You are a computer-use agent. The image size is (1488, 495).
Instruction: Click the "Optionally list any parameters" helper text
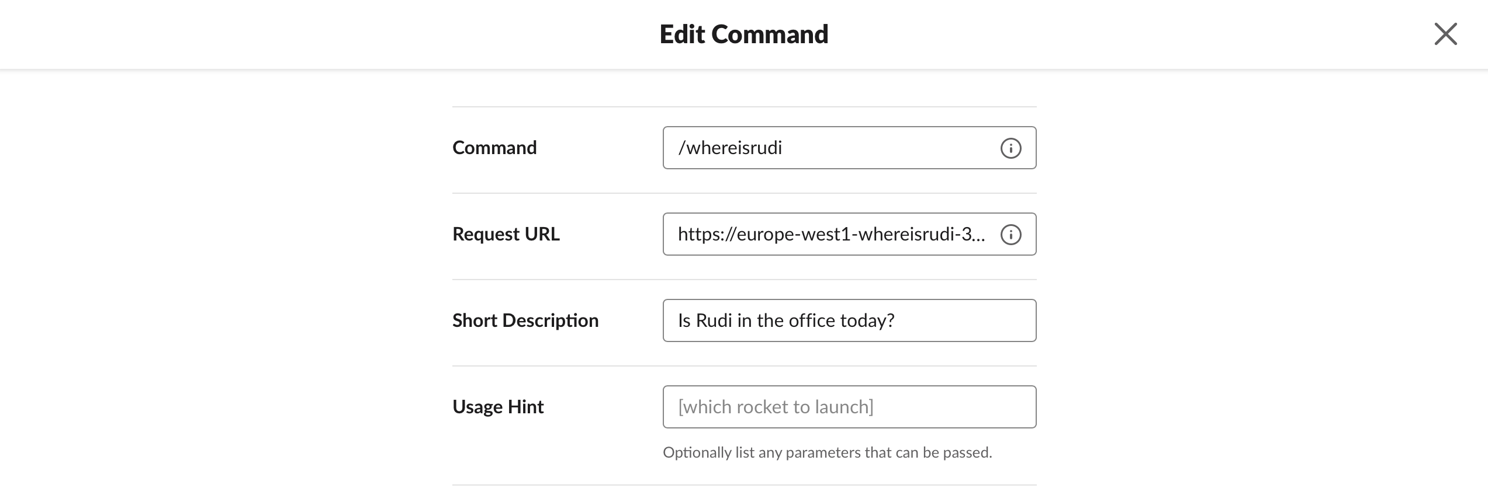[x=827, y=452]
